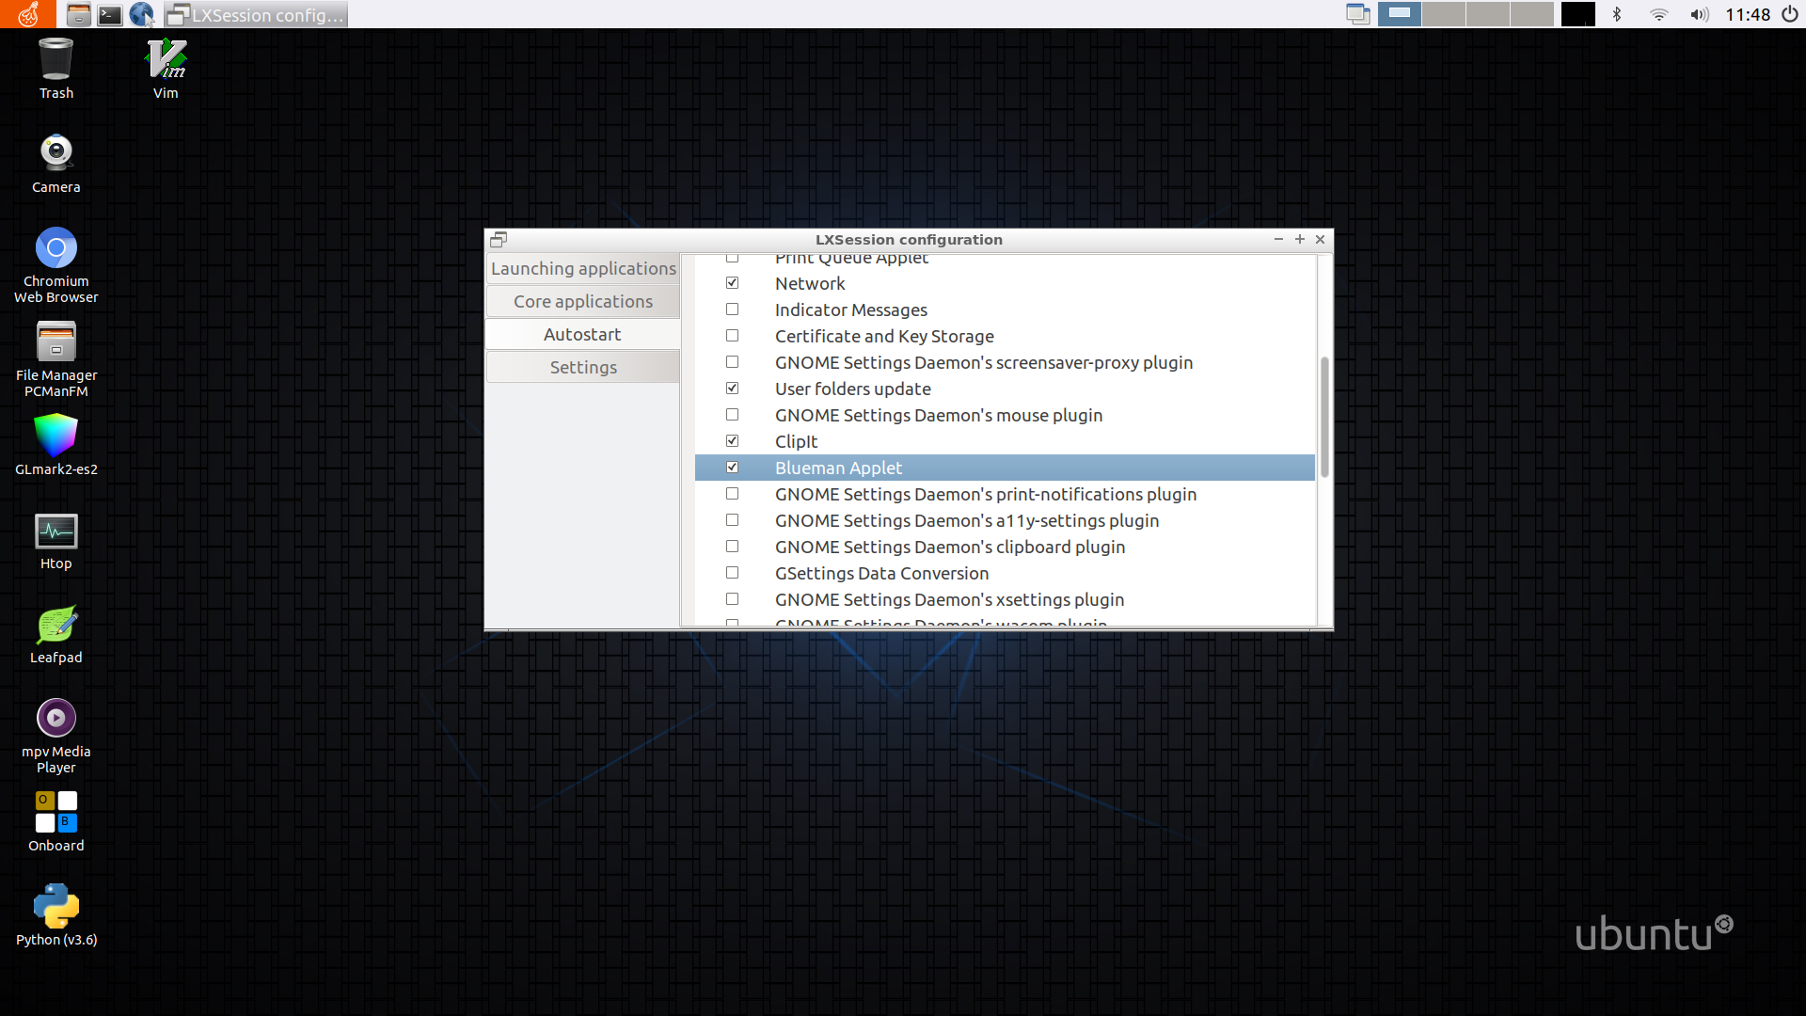Open Bluetooth tray icon
1806x1016 pixels.
1617,14
